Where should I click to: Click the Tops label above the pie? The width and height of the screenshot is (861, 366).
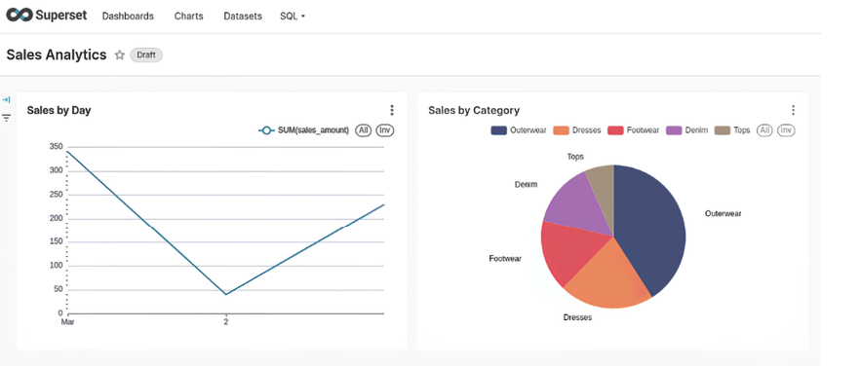[x=575, y=157]
